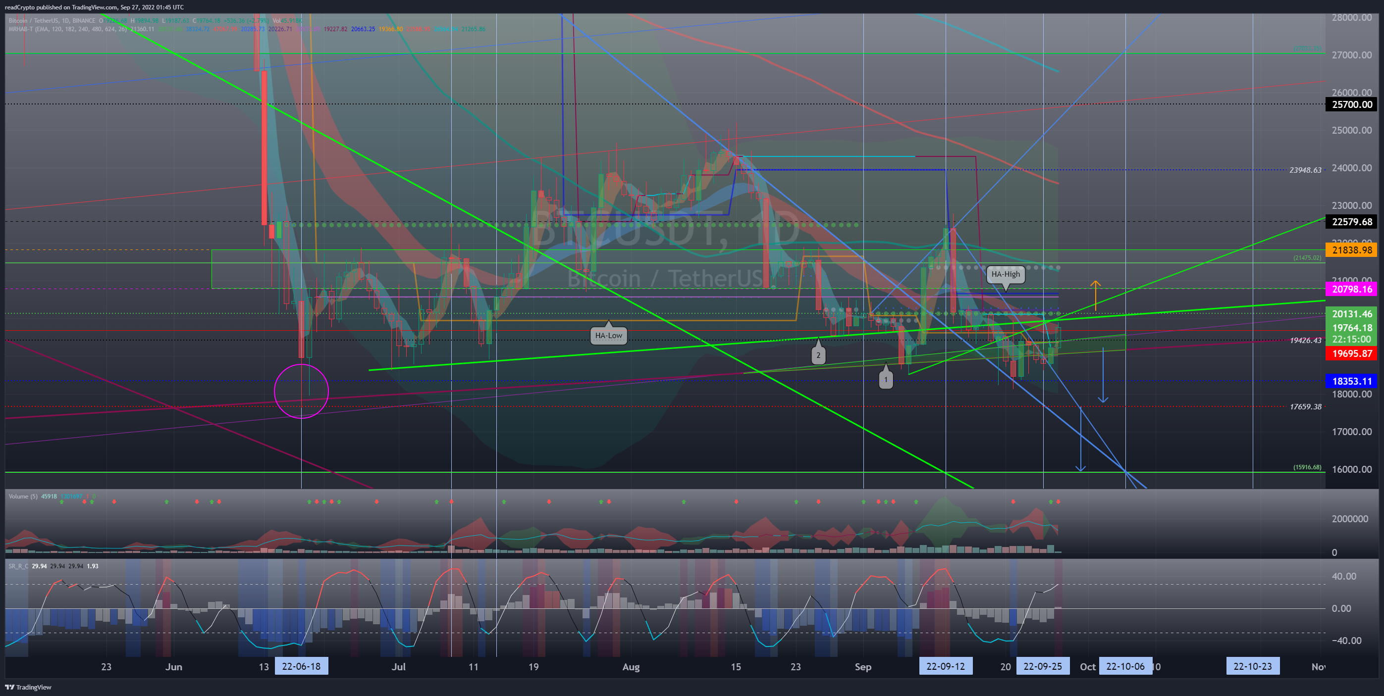Click the 22-06-18 date marker
This screenshot has width=1384, height=696.
click(301, 666)
